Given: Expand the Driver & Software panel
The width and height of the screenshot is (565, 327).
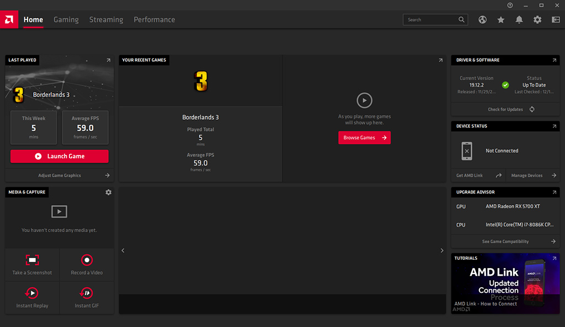Looking at the screenshot, I should (555, 60).
